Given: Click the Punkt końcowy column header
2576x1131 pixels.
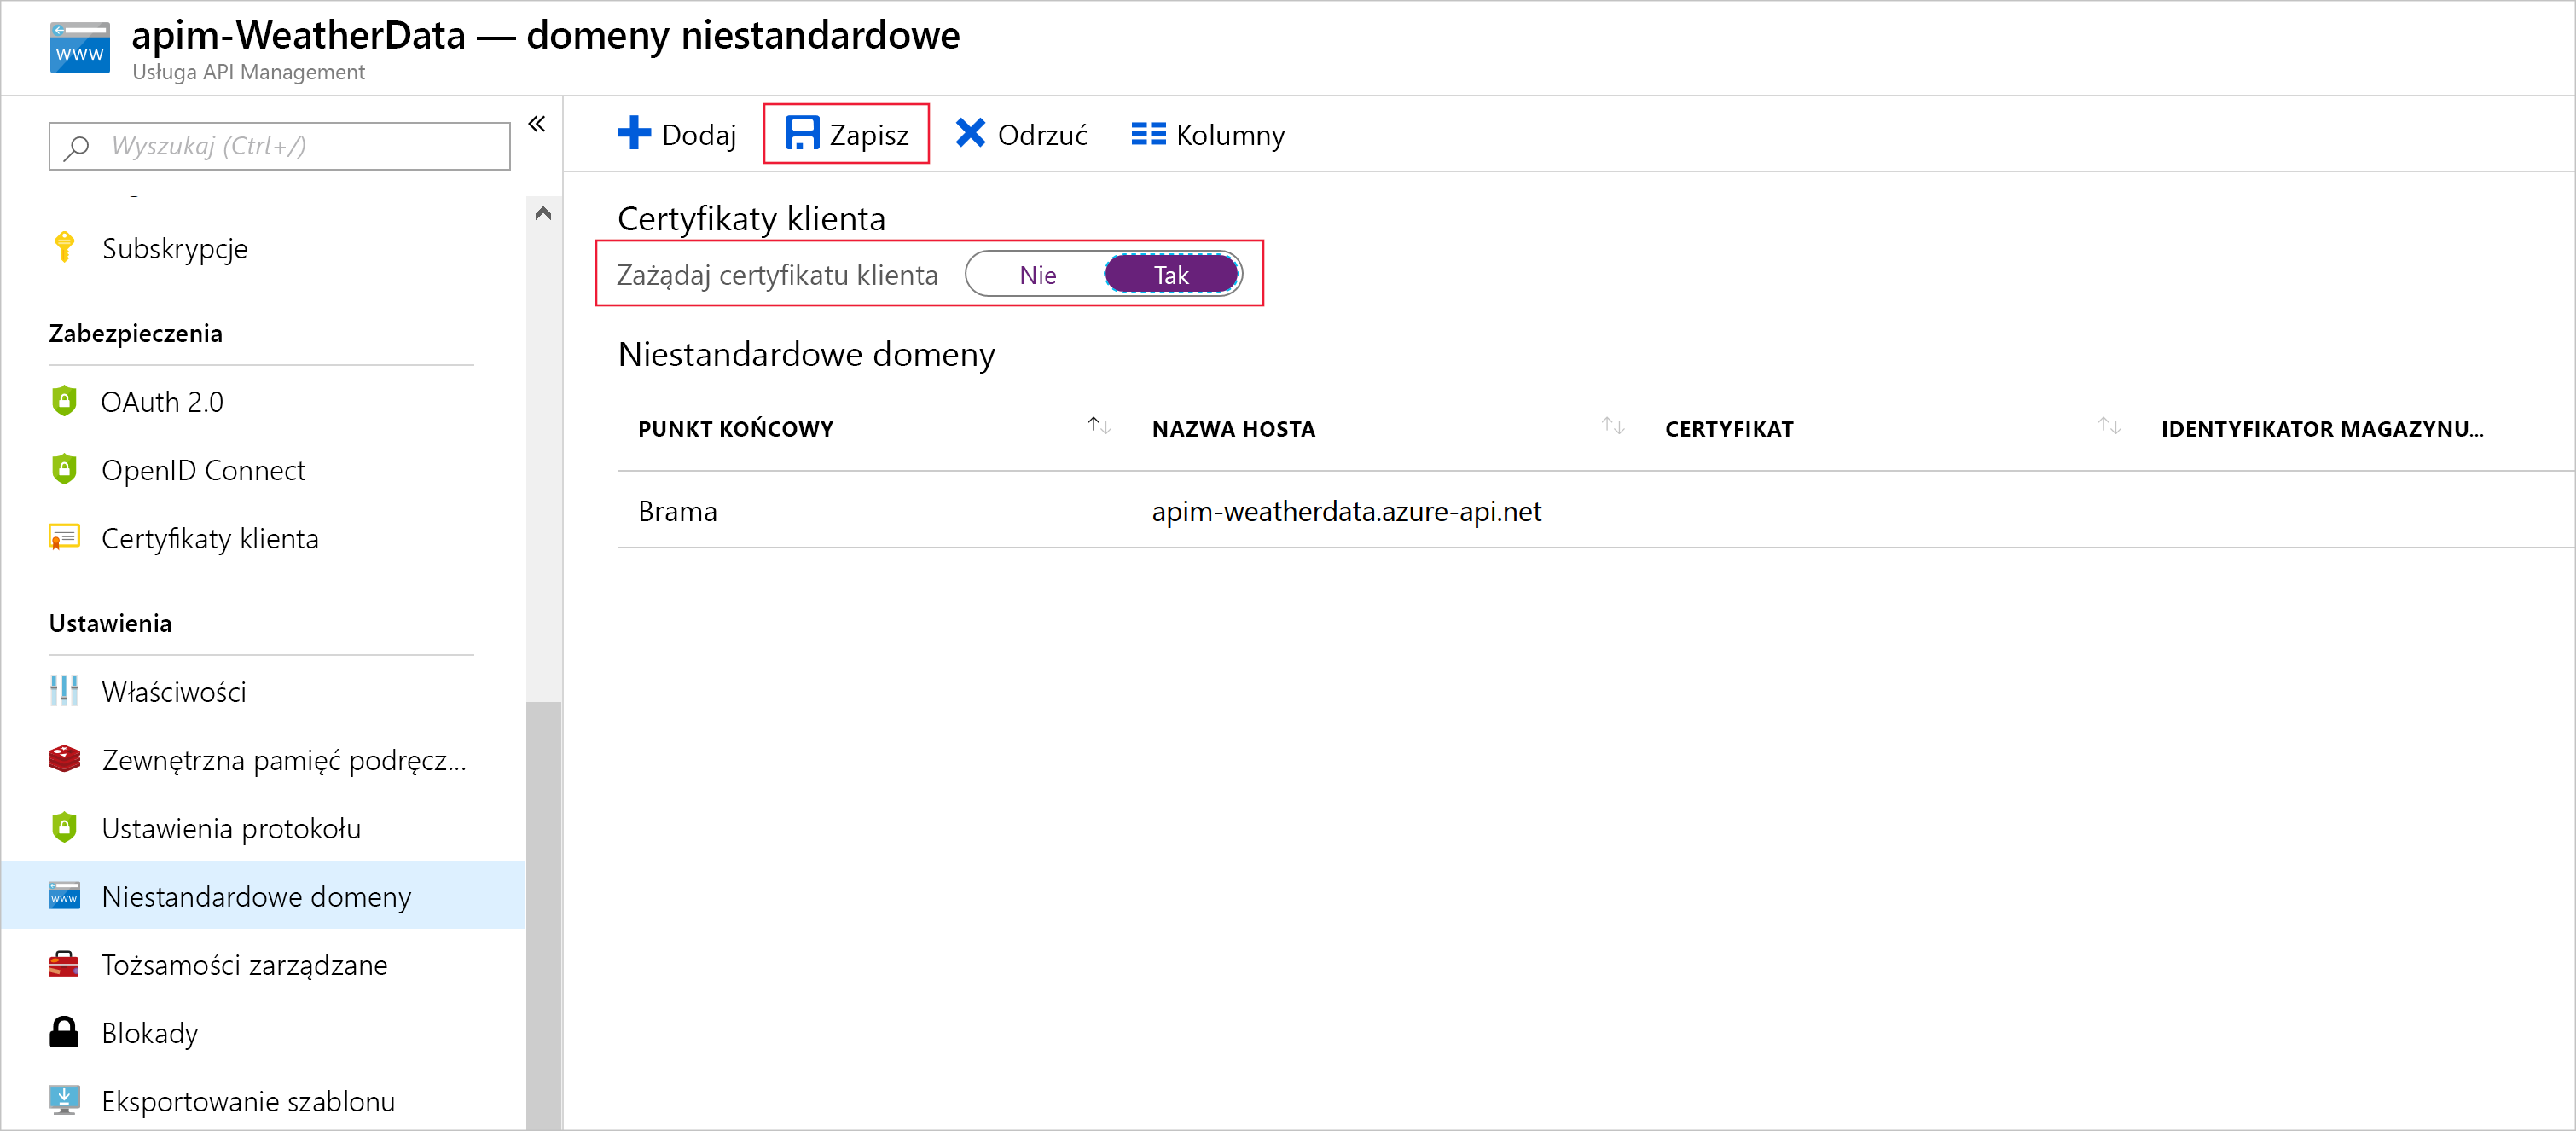Looking at the screenshot, I should (735, 429).
